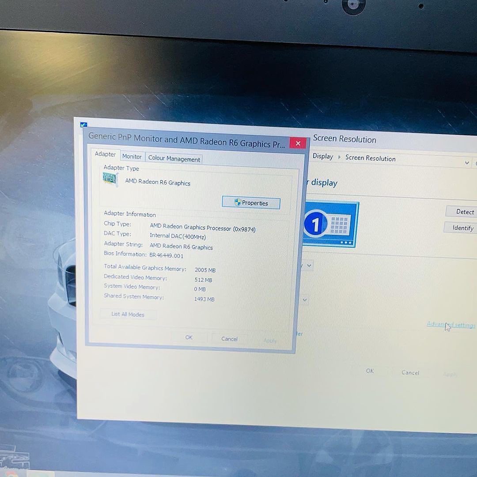The image size is (477, 477).
Task: Click the Chrome icon on the taskbar
Action: [10, 473]
